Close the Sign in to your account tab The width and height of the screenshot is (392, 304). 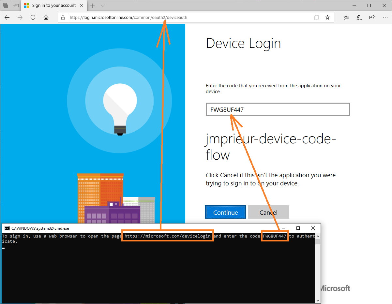[81, 6]
